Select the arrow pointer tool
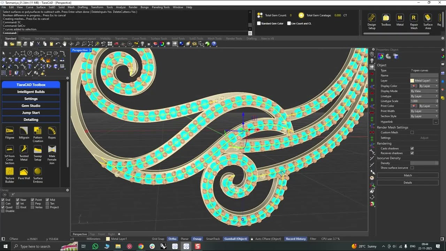 click(4, 53)
